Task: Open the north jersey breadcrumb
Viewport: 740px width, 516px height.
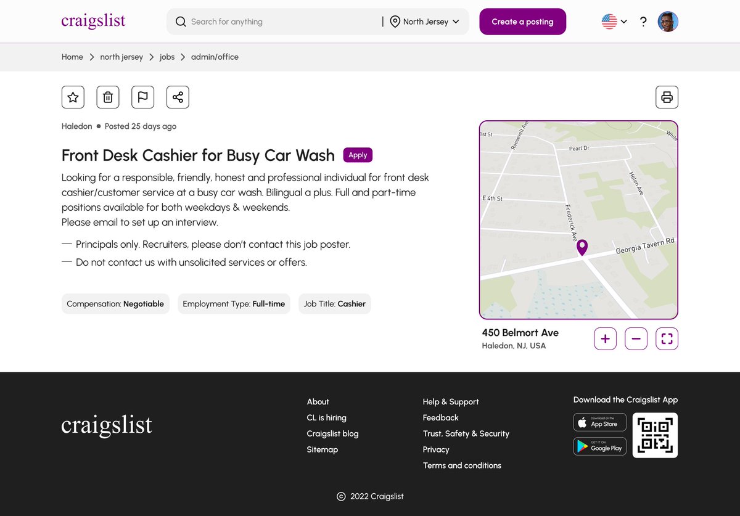Action: 121,57
